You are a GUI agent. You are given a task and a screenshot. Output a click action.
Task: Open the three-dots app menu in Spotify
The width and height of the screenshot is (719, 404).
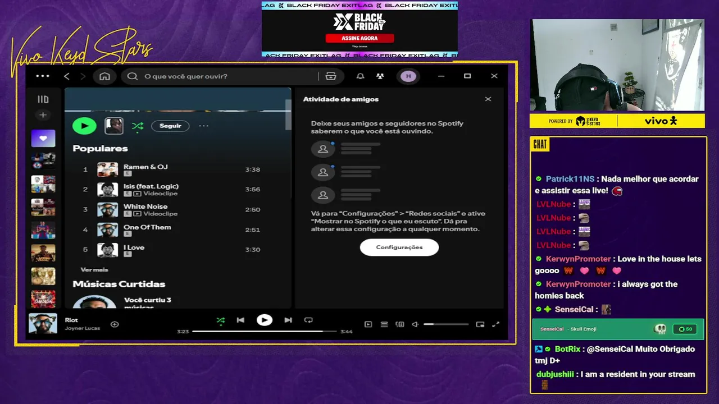(x=43, y=76)
